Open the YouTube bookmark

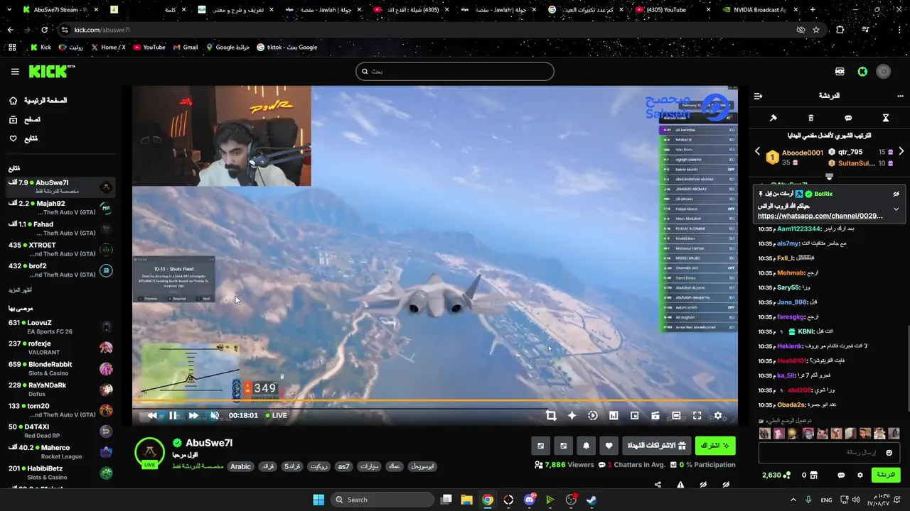tap(149, 48)
